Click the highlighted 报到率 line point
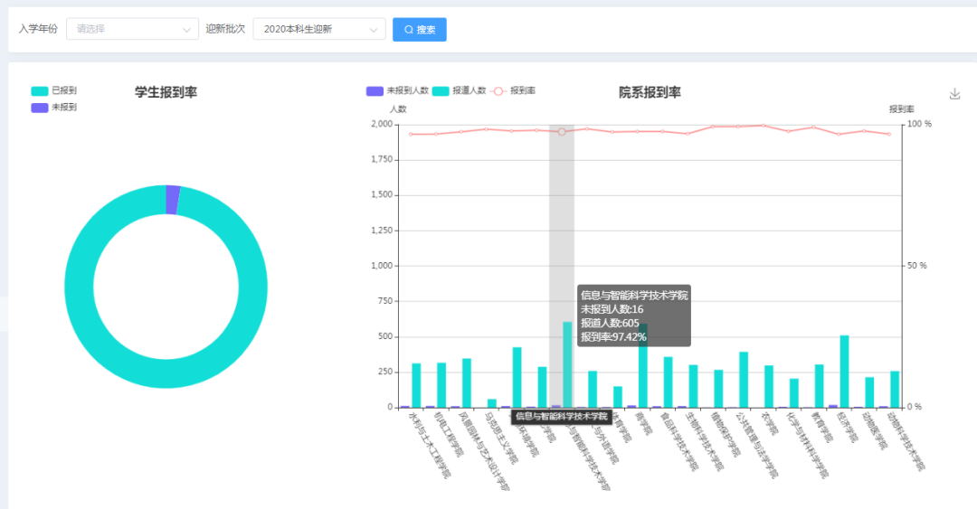This screenshot has width=977, height=509. [x=562, y=132]
